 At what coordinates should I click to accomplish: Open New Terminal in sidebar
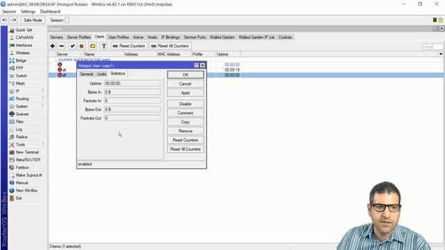tap(27, 152)
